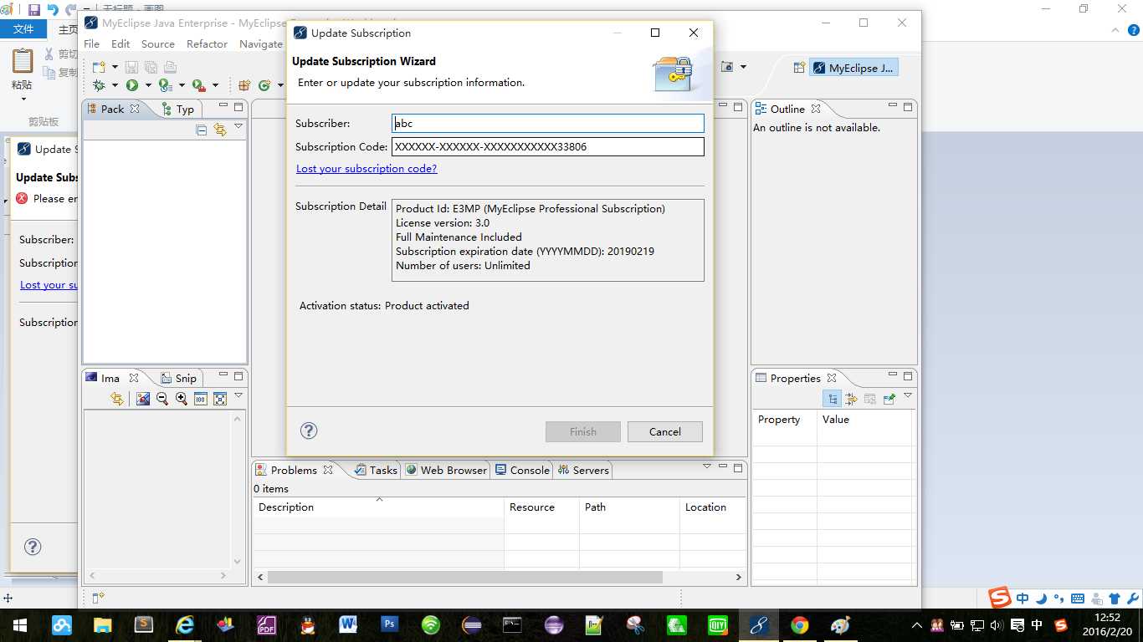Open New Java Class dropdown arrow
The width and height of the screenshot is (1143, 642).
tap(279, 85)
